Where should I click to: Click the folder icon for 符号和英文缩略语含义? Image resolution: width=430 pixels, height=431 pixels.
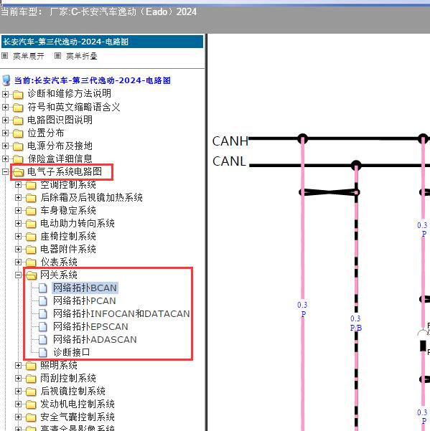pyautogui.click(x=18, y=107)
